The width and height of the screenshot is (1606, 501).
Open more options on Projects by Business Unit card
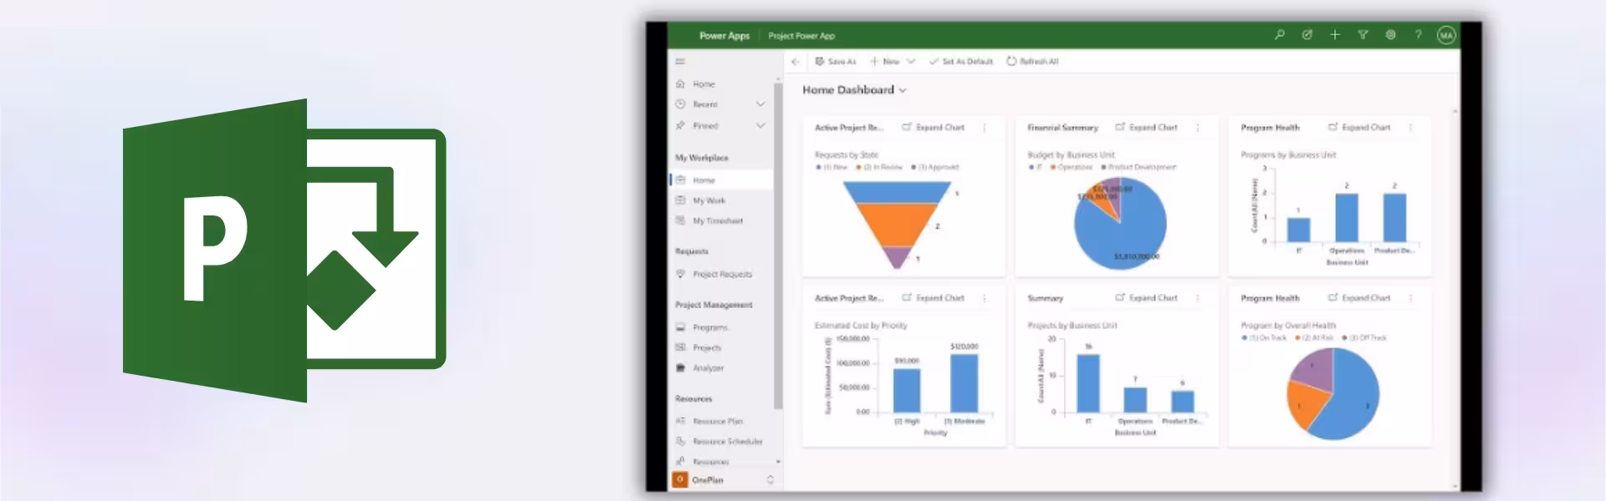pyautogui.click(x=1198, y=298)
